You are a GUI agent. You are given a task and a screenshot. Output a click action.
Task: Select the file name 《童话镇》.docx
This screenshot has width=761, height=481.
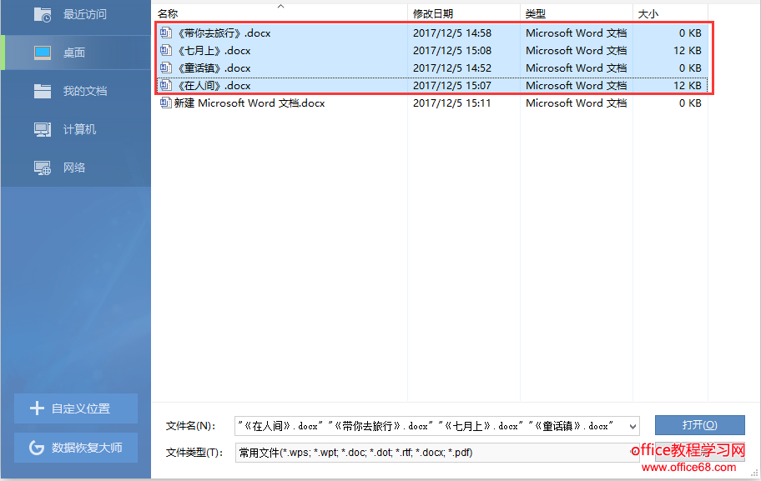click(x=214, y=68)
